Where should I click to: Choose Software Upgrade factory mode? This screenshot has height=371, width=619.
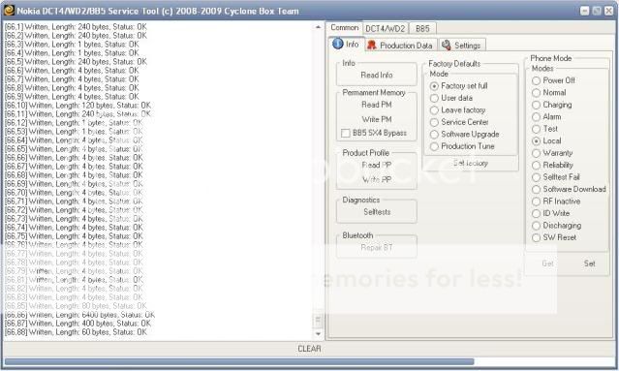(x=434, y=135)
